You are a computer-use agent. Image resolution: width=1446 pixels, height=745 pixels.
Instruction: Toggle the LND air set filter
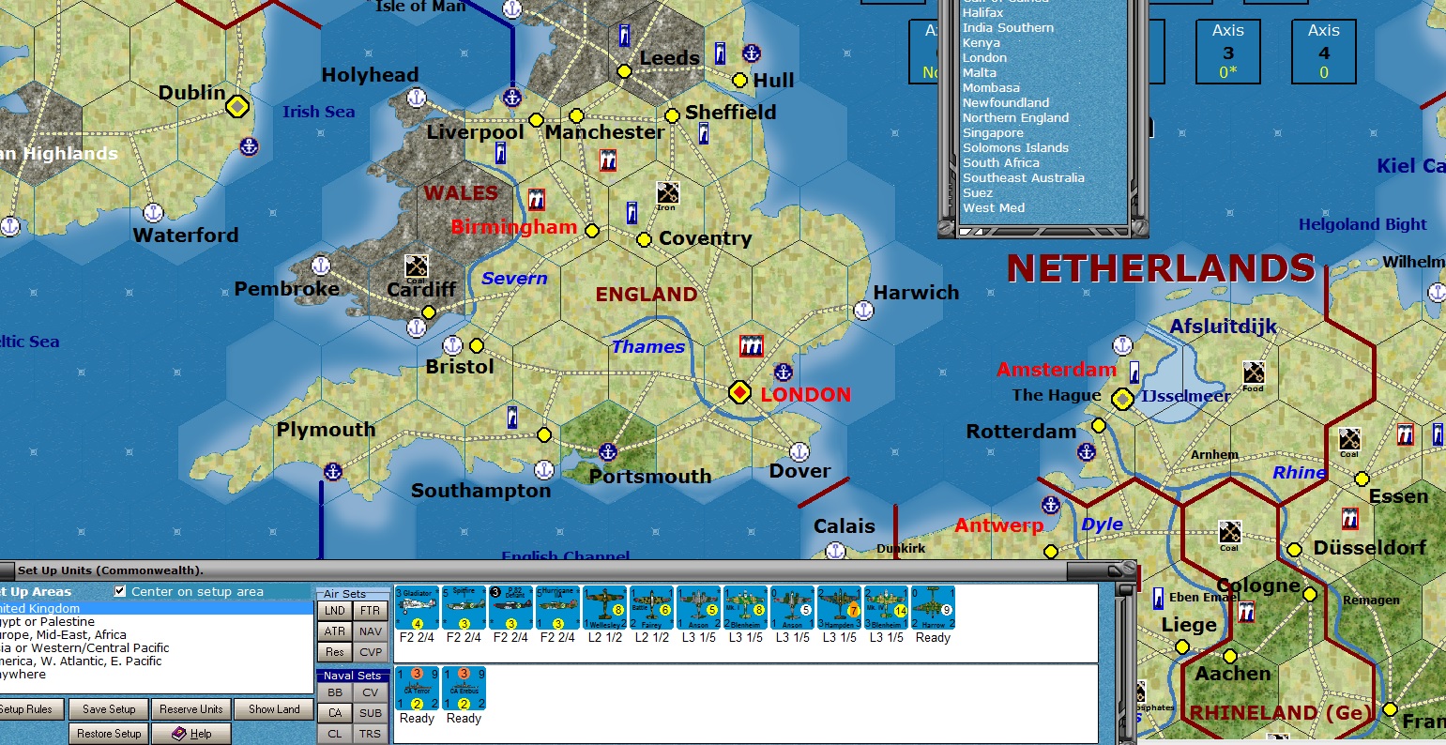[x=335, y=611]
